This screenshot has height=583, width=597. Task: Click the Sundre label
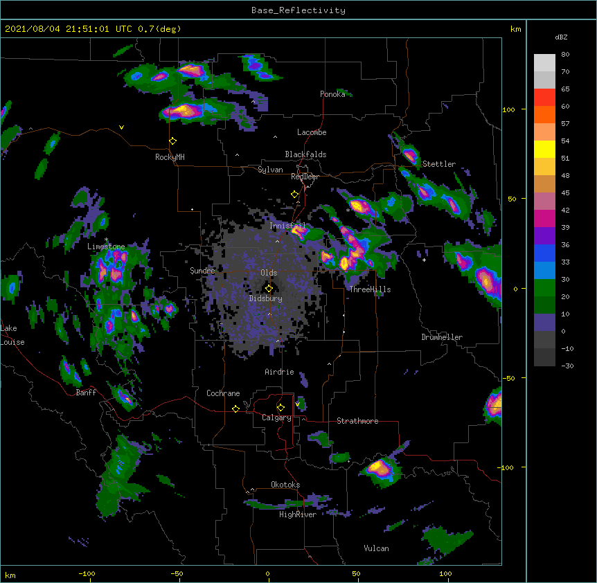[202, 271]
